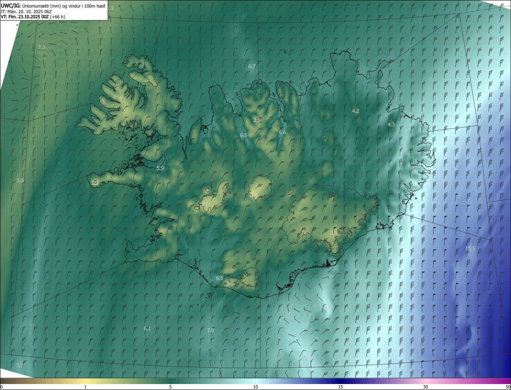
Task: Click the 1 tick on the color scale
Action: 85,387
